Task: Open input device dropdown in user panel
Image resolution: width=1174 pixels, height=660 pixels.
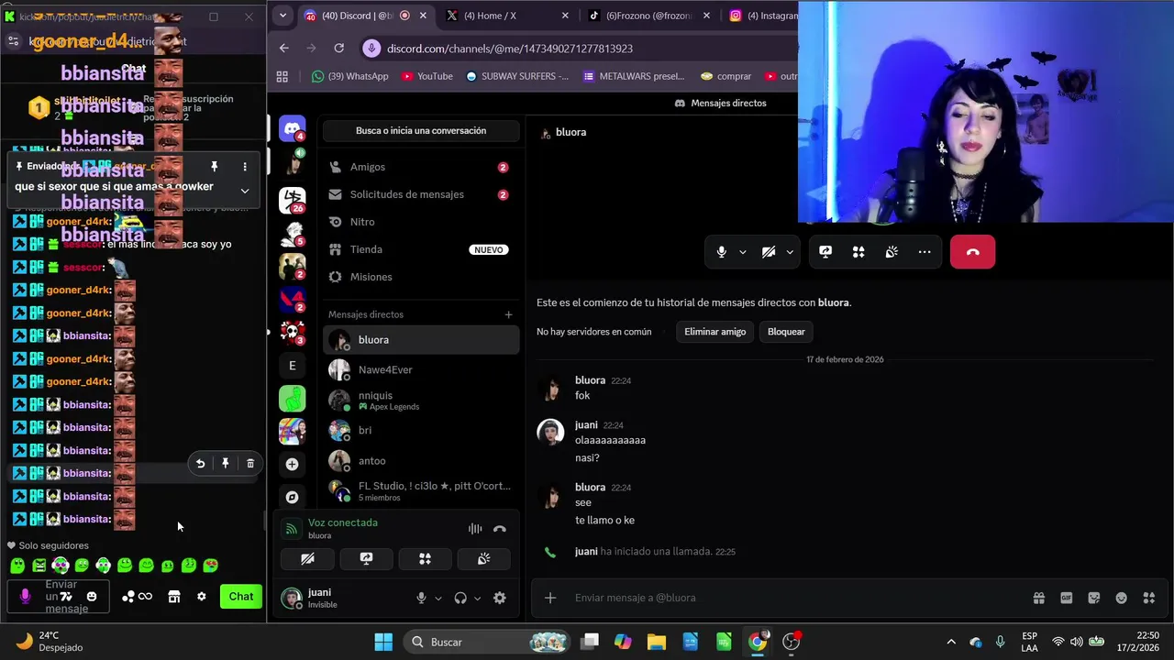Action: click(x=437, y=598)
